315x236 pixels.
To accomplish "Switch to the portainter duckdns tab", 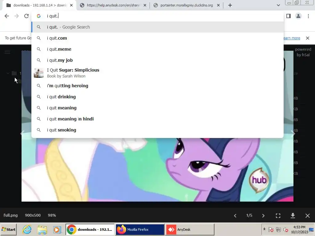I will pos(186,5).
